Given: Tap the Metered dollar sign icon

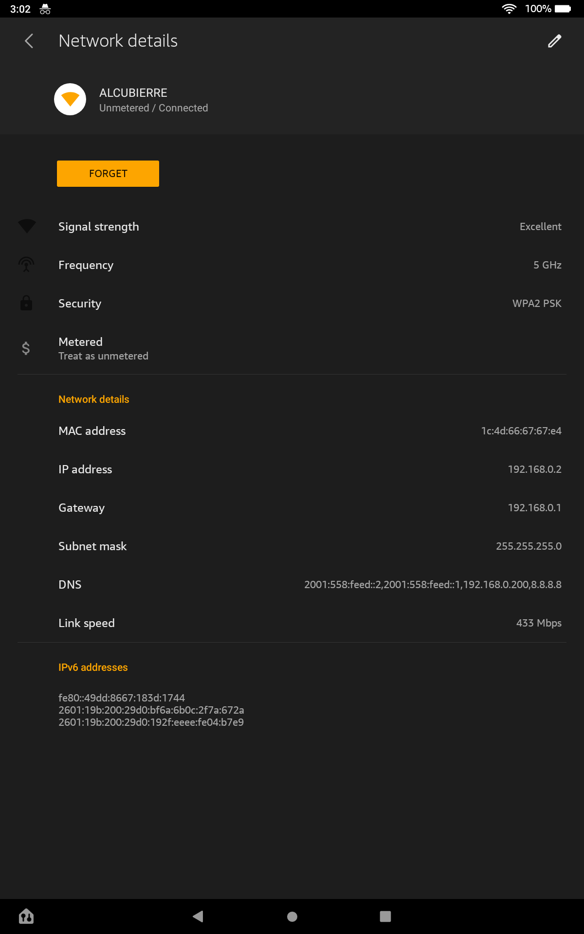Looking at the screenshot, I should [26, 348].
